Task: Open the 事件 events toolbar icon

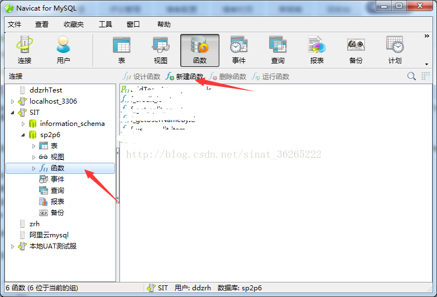Action: [x=239, y=50]
